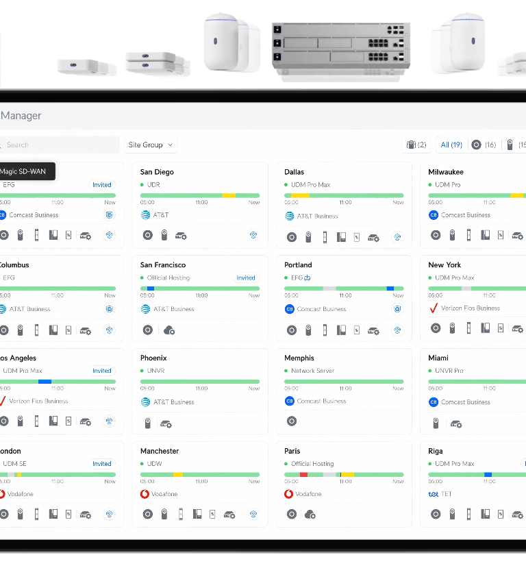The width and height of the screenshot is (526, 566).
Task: Click 'AT&T' ISP label on San Diego
Action: pyautogui.click(x=160, y=215)
